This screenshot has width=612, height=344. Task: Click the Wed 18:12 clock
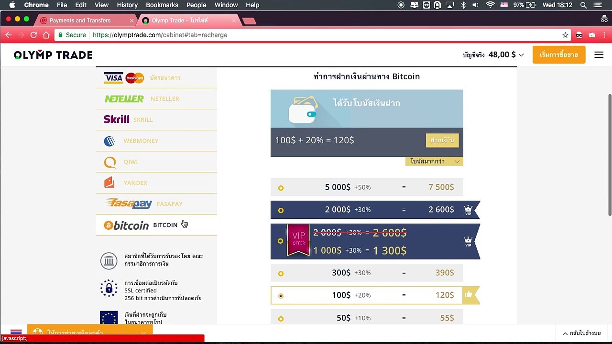click(x=557, y=5)
